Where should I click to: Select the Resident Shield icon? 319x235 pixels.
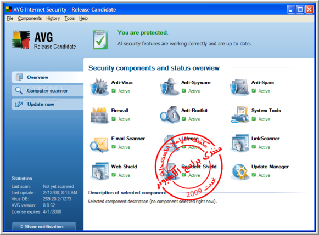(171, 171)
